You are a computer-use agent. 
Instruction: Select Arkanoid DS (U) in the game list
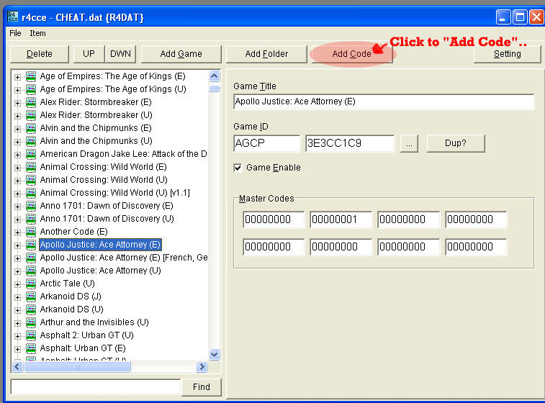tap(71, 309)
